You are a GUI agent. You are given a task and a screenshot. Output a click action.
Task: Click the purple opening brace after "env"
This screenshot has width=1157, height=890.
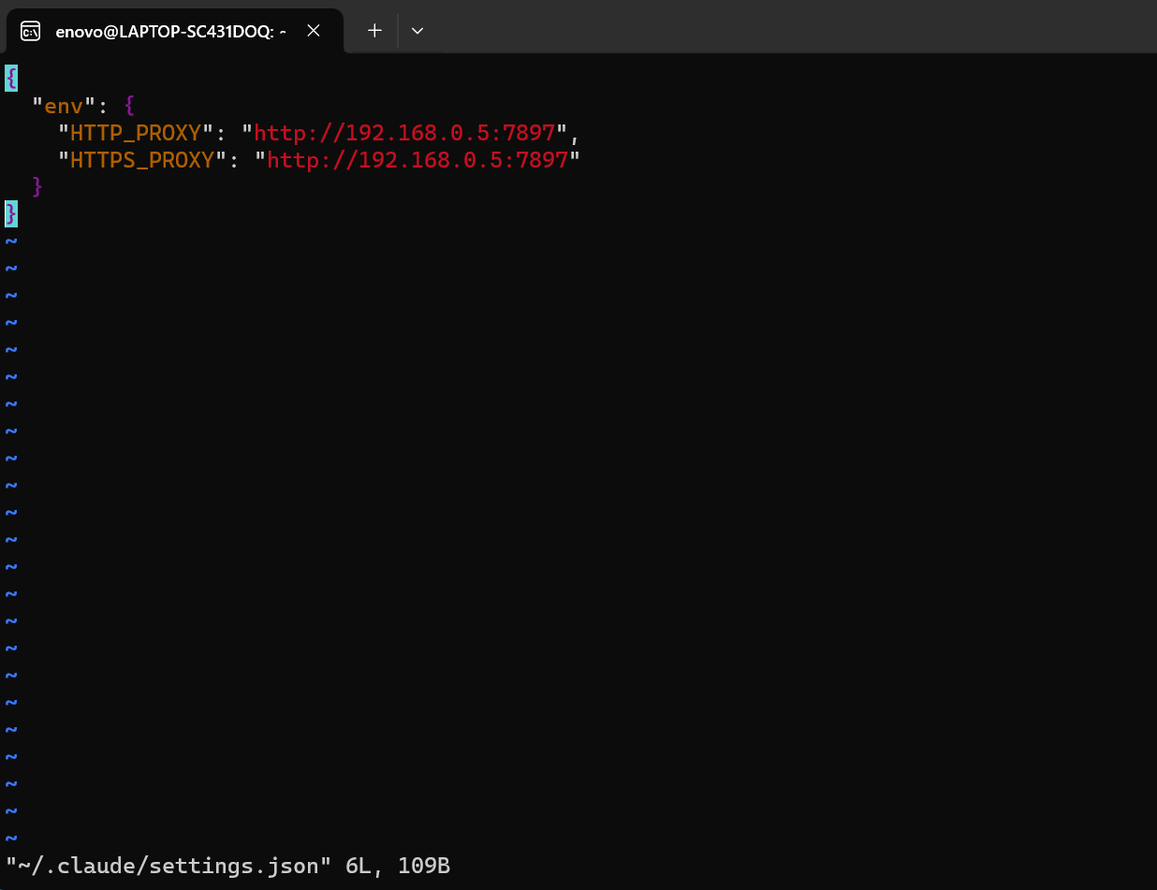point(130,106)
